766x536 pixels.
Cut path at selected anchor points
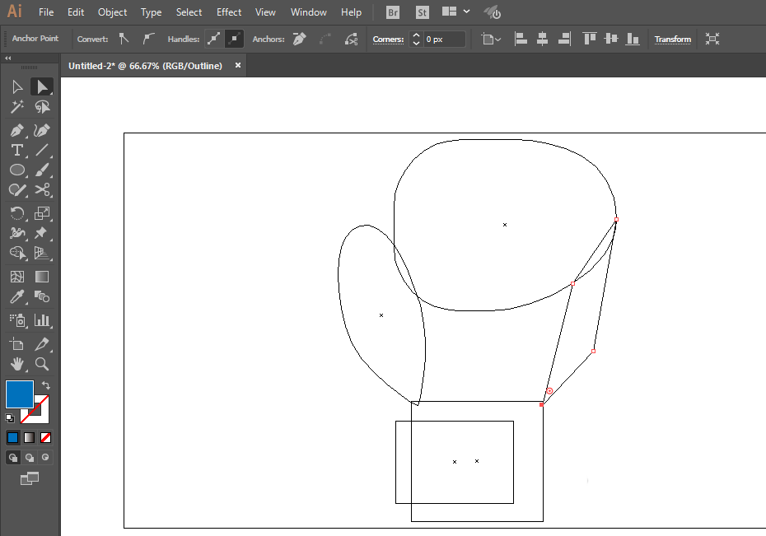351,39
